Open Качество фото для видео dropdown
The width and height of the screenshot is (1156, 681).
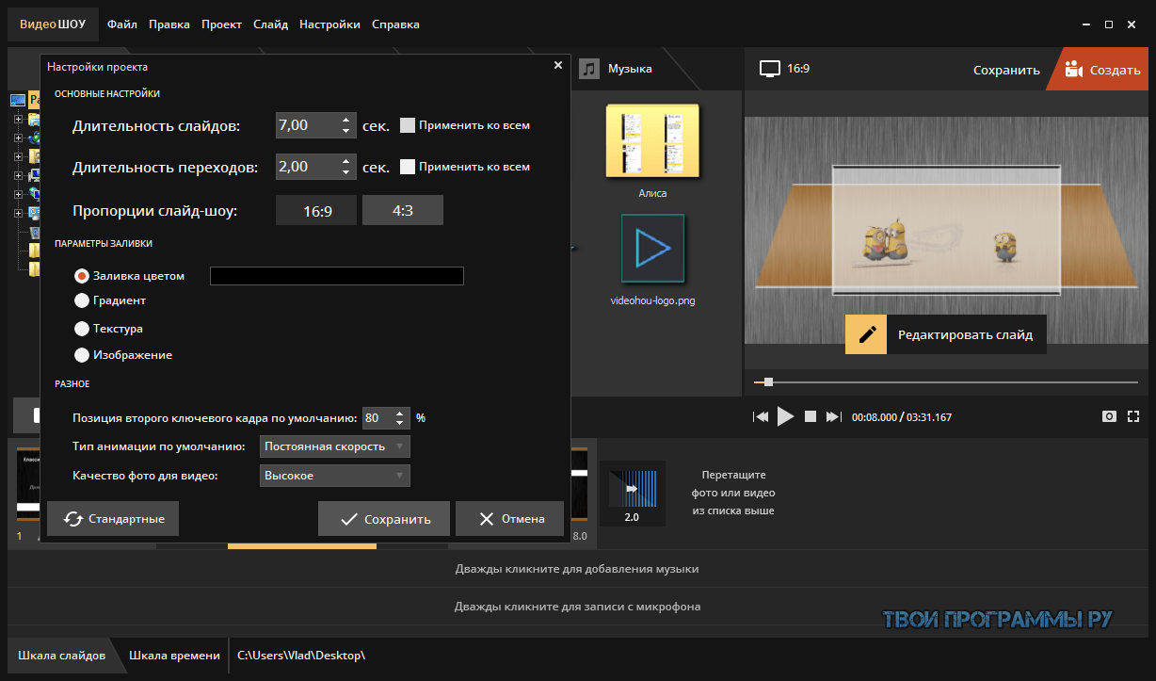(335, 476)
